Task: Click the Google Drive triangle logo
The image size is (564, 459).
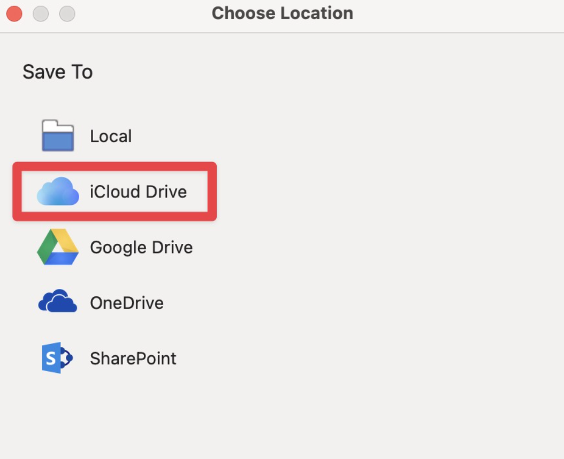Action: (58, 247)
